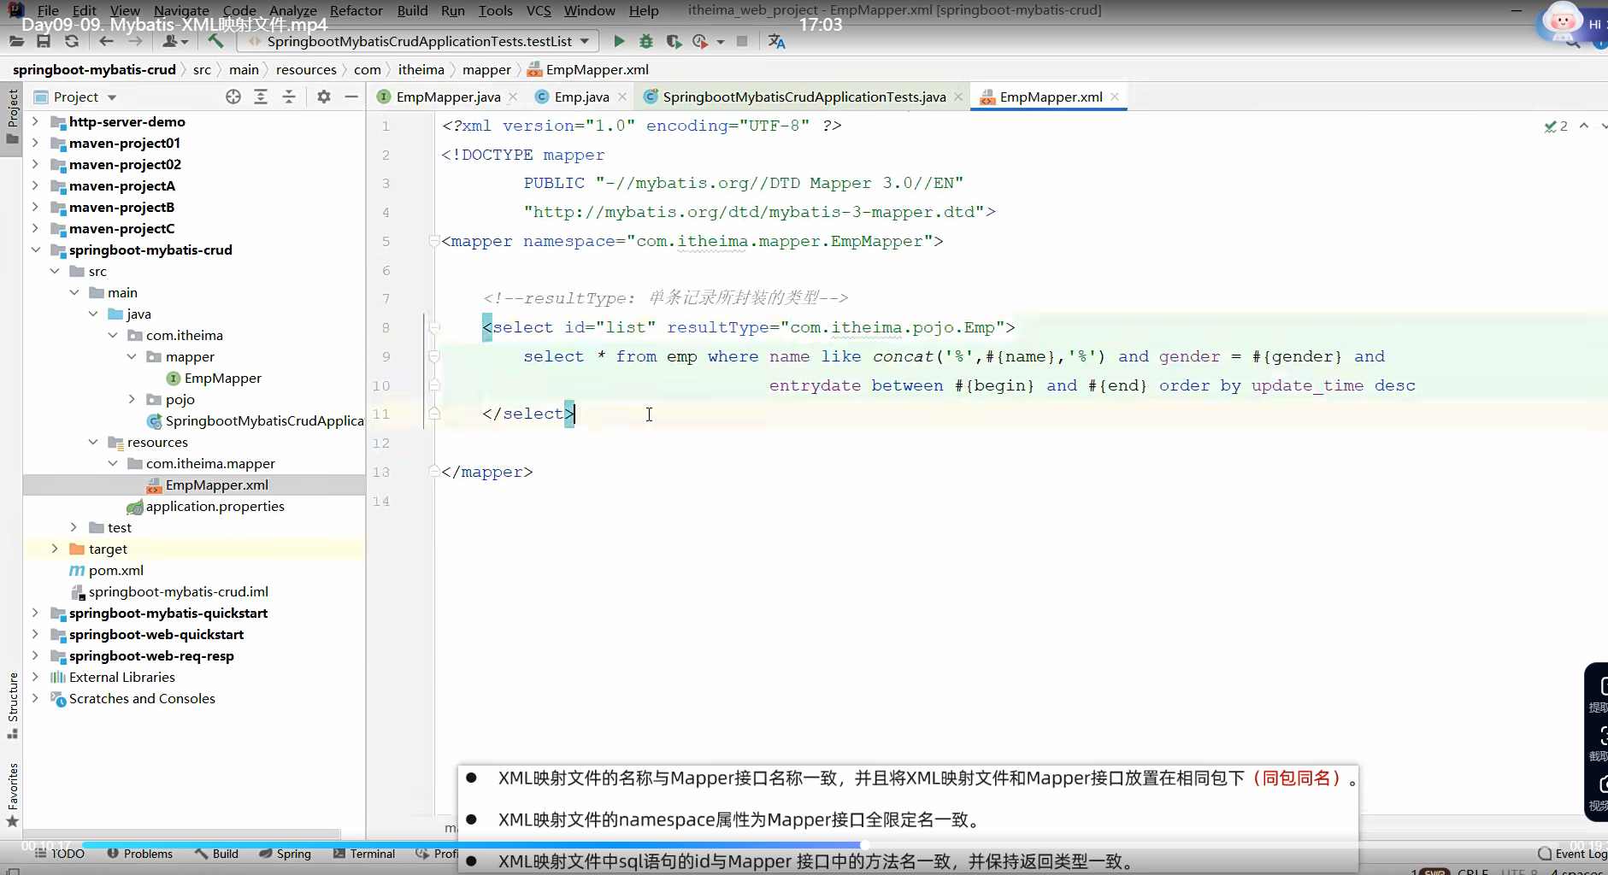Click the Translate toolbar icon
This screenshot has height=875, width=1608.
point(776,41)
